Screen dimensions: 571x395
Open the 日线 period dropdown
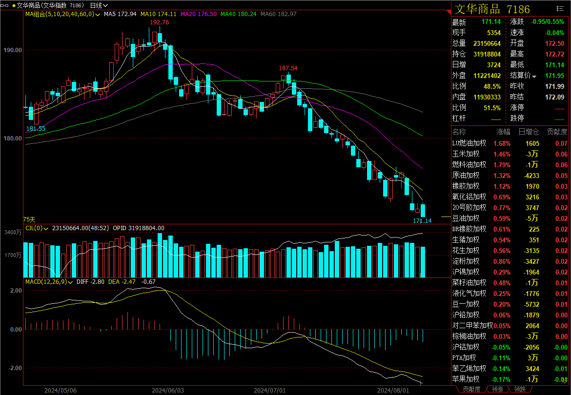click(x=99, y=5)
